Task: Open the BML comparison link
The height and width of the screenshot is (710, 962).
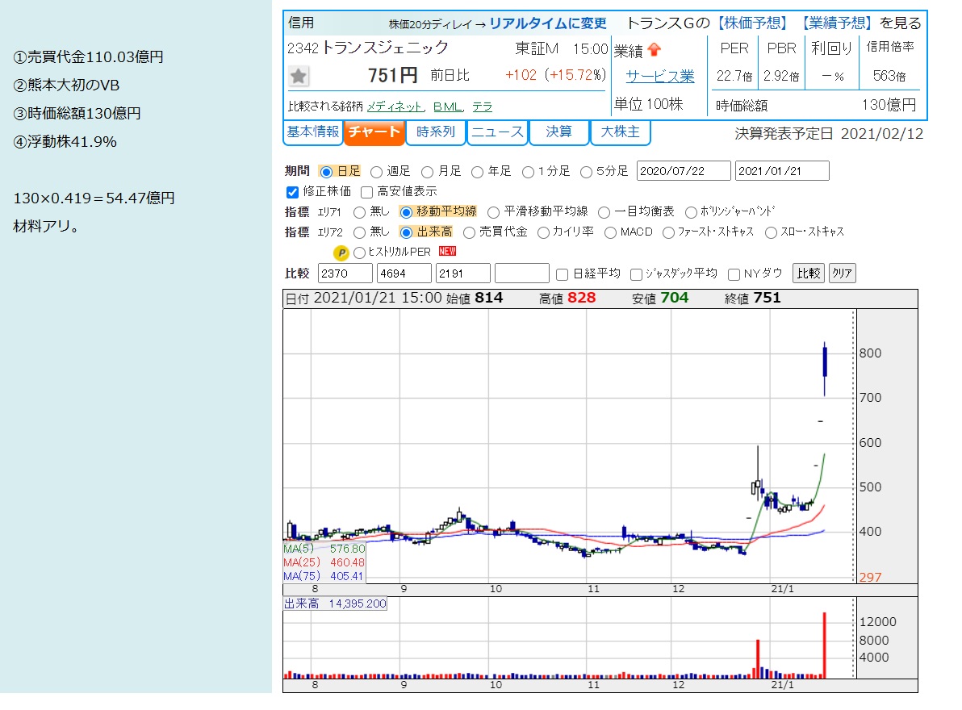Action: pyautogui.click(x=447, y=106)
